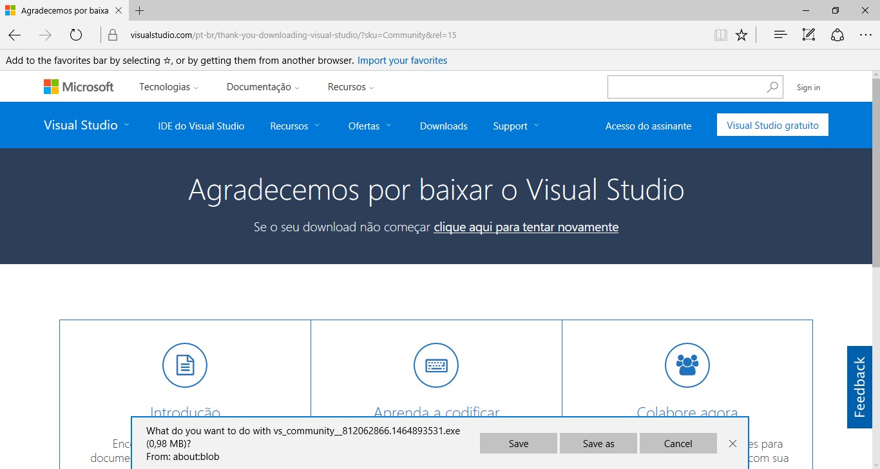This screenshot has height=469, width=880.
Task: Open the reading view book icon
Action: 721,35
